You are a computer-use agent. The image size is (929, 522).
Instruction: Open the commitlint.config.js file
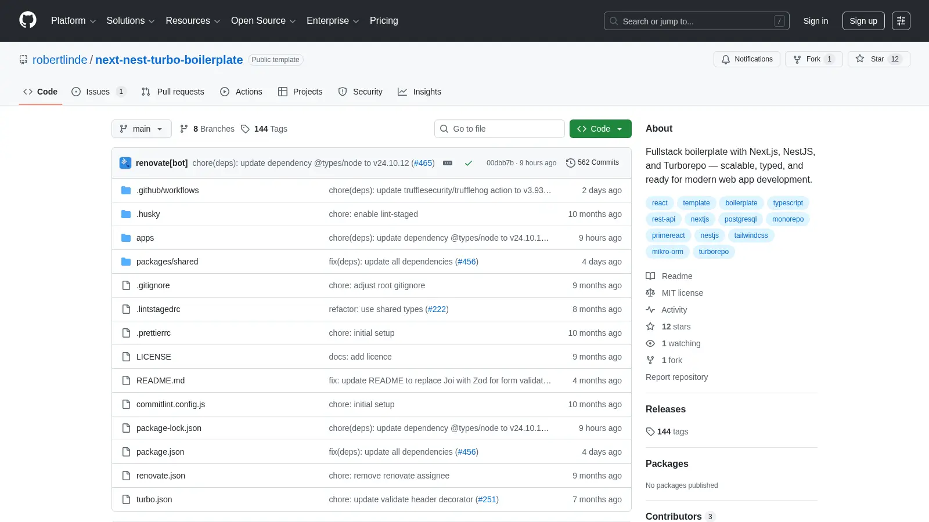pos(171,404)
